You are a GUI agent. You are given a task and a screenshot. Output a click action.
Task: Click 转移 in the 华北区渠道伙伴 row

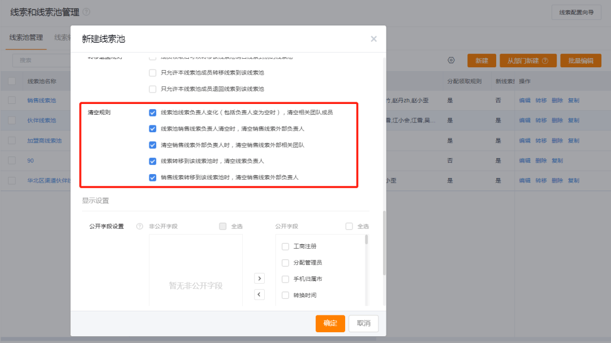point(541,181)
